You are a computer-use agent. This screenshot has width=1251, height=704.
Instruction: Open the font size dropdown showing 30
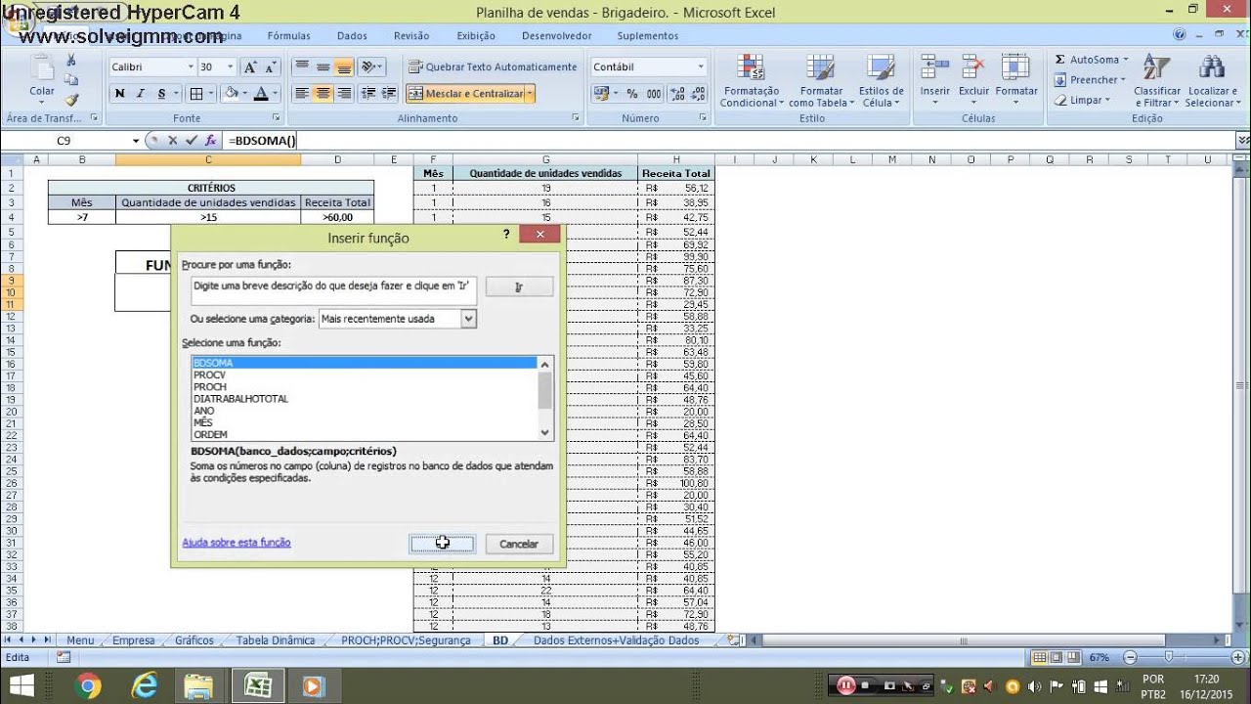tap(231, 67)
